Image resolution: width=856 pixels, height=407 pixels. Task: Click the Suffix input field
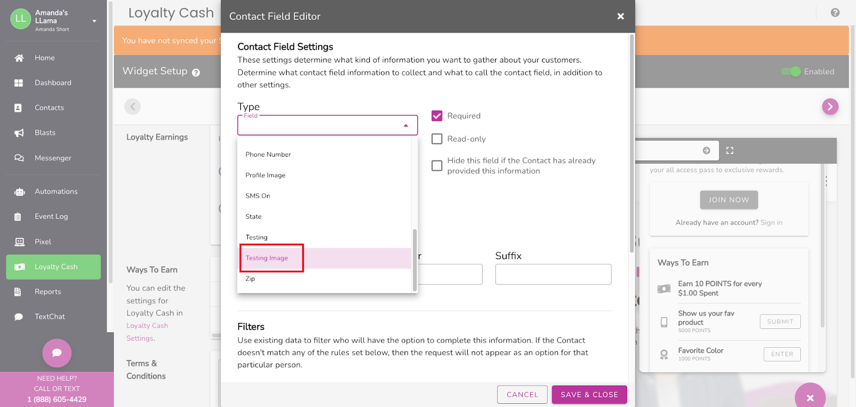pos(553,274)
